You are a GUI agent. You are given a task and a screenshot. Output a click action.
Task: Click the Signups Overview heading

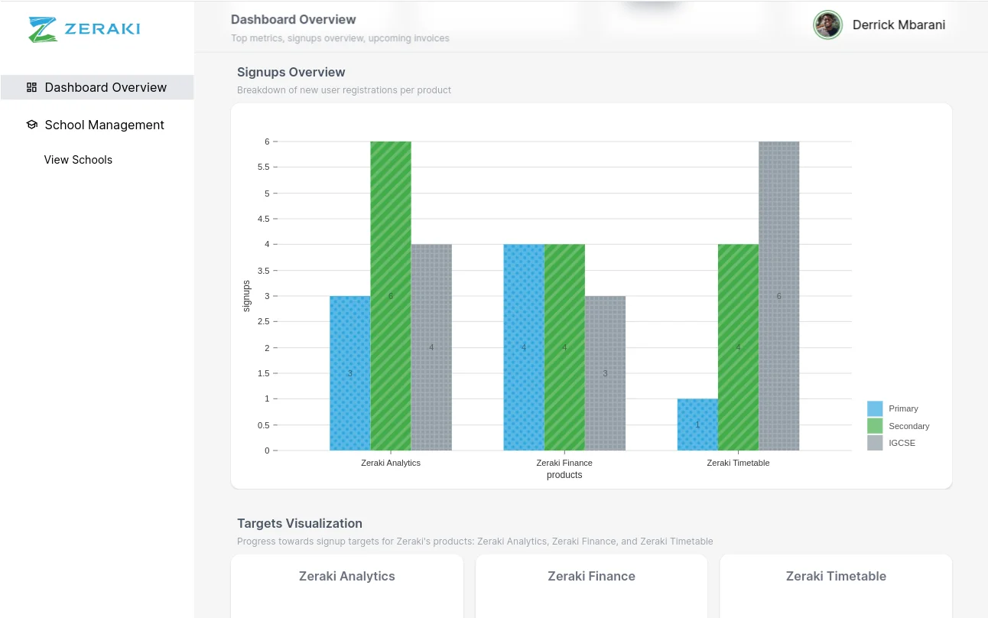291,72
